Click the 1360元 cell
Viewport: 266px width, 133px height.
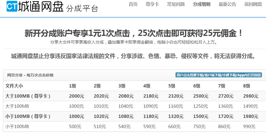tap(225, 106)
